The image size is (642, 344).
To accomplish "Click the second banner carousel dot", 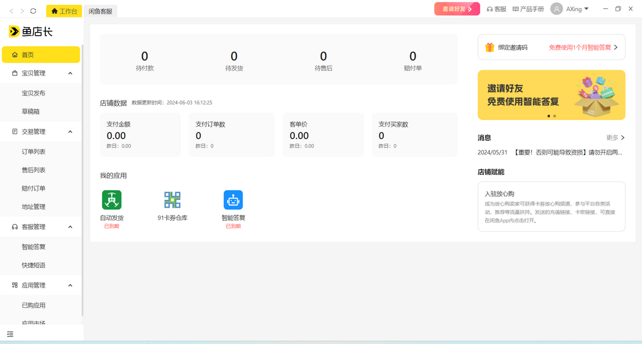I will (x=555, y=116).
